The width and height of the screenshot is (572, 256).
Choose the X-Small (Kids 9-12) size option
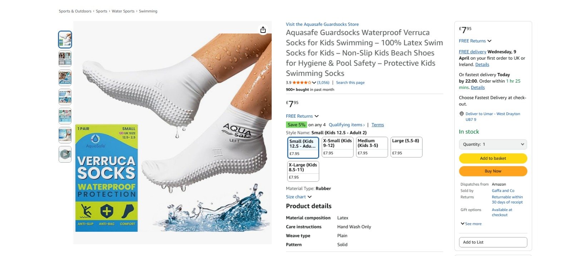point(337,147)
